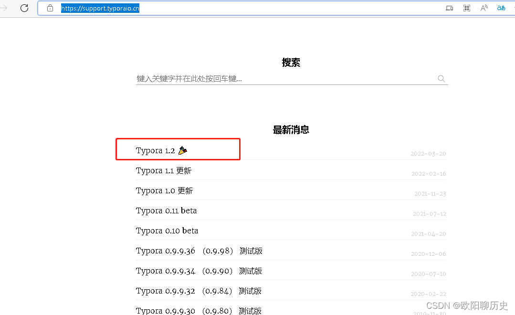
Task: Click the party popper emoji beside Typora 1.2
Action: 183,150
